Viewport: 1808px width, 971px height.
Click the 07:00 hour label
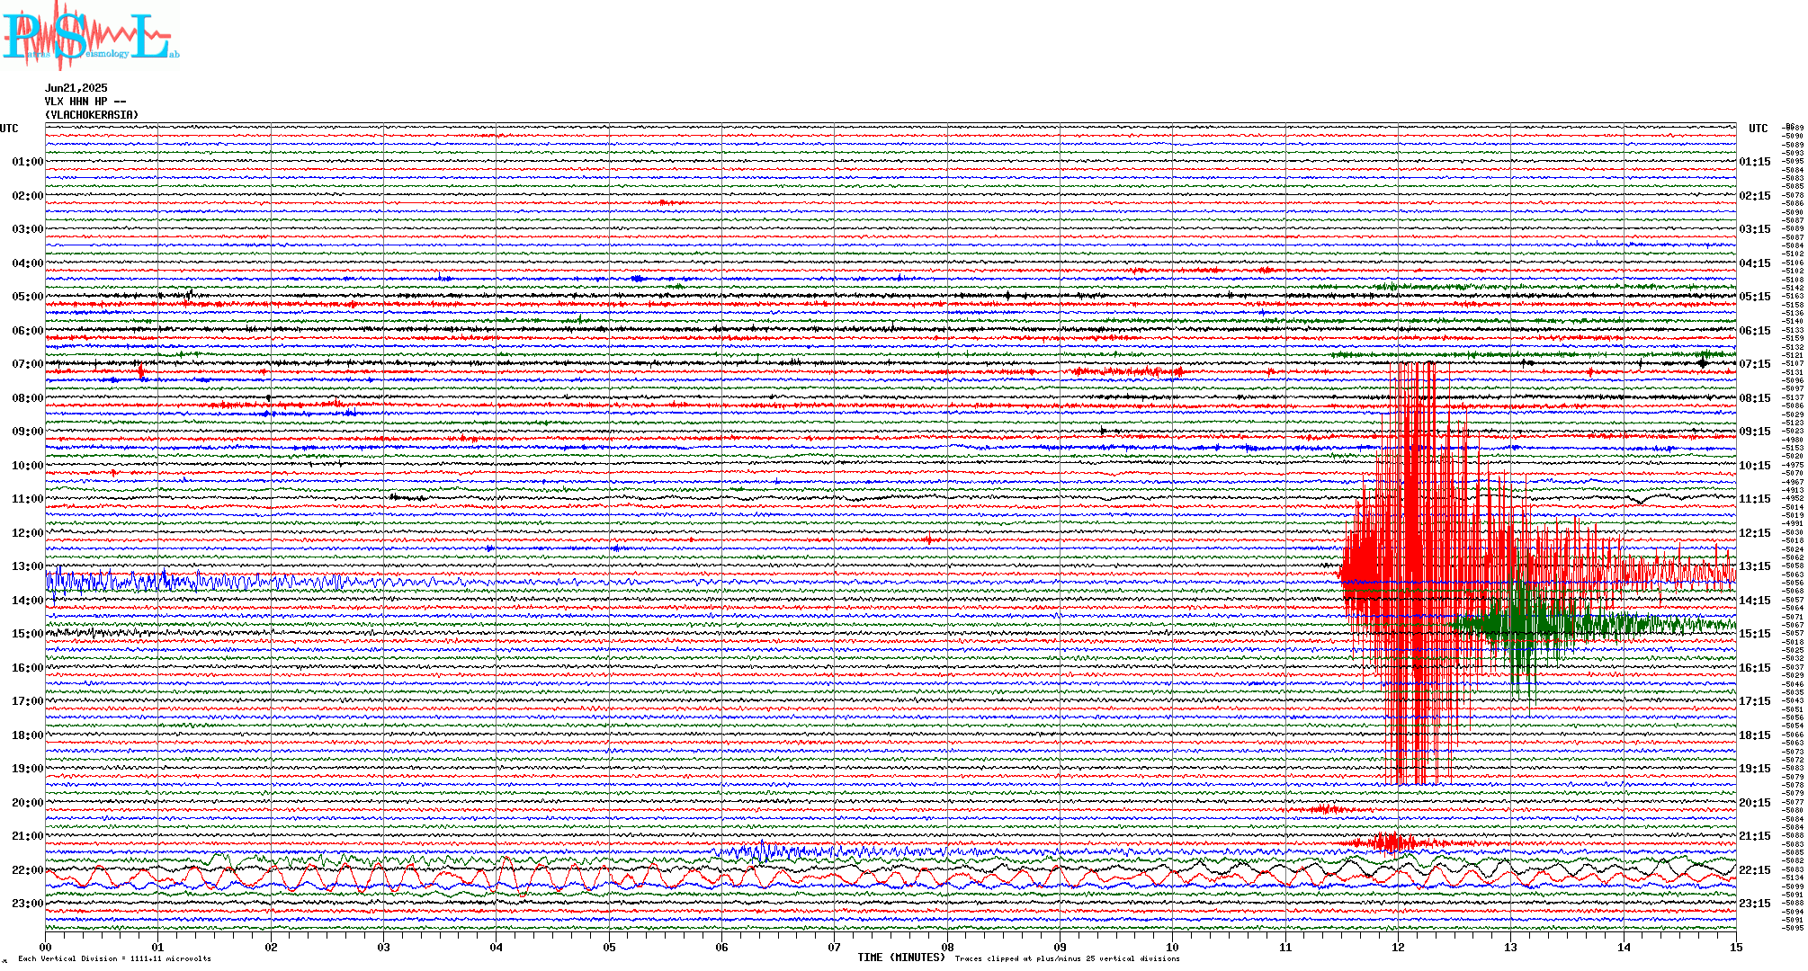[x=28, y=364]
